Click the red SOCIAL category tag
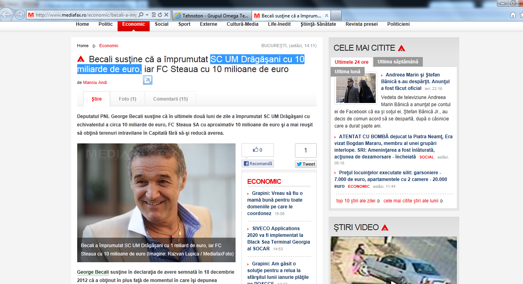The image size is (523, 284). coord(427,157)
